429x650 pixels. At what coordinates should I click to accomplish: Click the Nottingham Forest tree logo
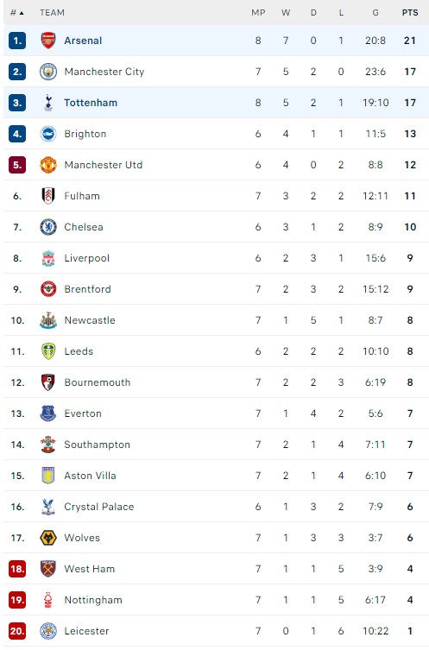click(x=48, y=600)
